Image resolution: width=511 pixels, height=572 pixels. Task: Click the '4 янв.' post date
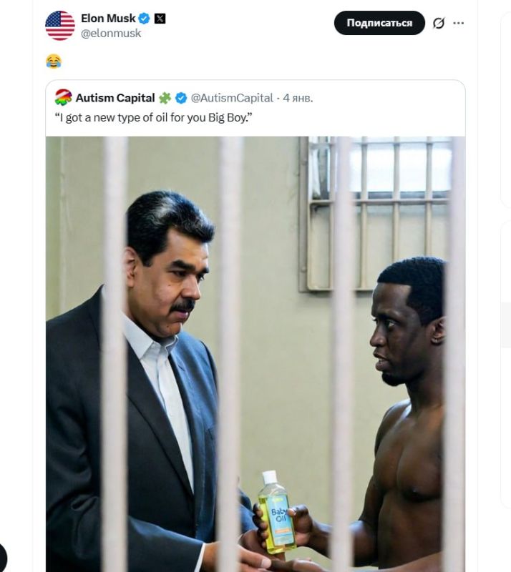(x=298, y=98)
